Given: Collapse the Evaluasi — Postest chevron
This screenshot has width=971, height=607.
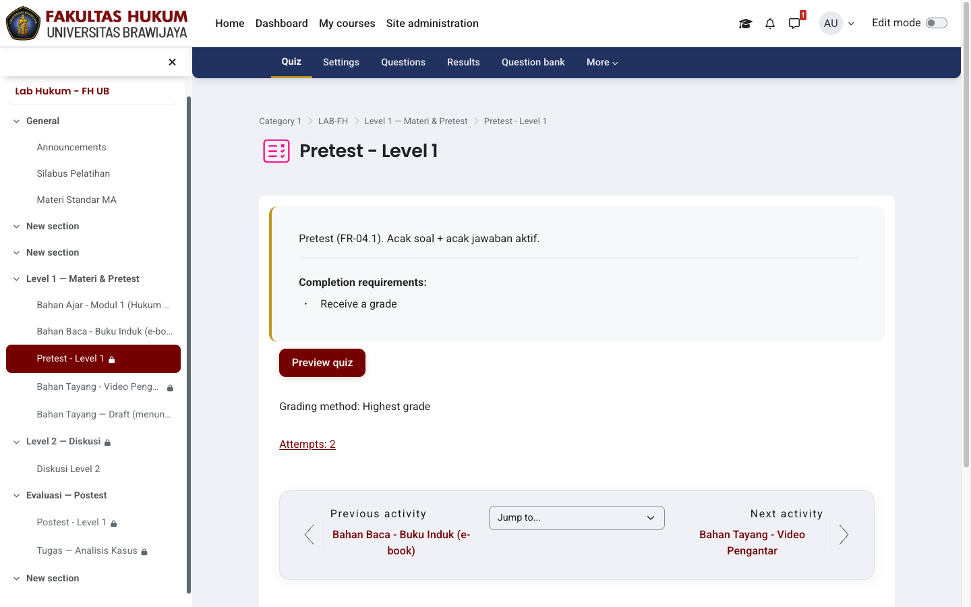Looking at the screenshot, I should point(16,496).
